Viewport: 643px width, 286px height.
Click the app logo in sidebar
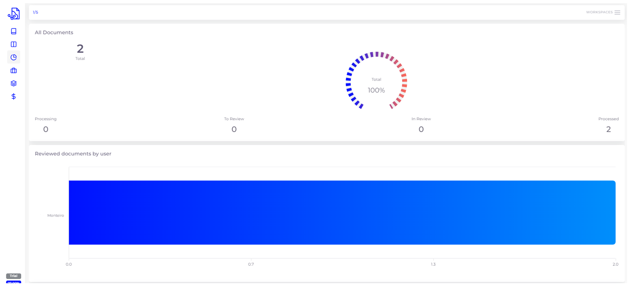pyautogui.click(x=14, y=14)
